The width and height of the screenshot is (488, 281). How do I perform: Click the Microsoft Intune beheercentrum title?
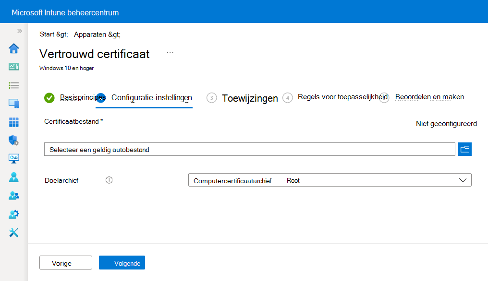pos(65,13)
